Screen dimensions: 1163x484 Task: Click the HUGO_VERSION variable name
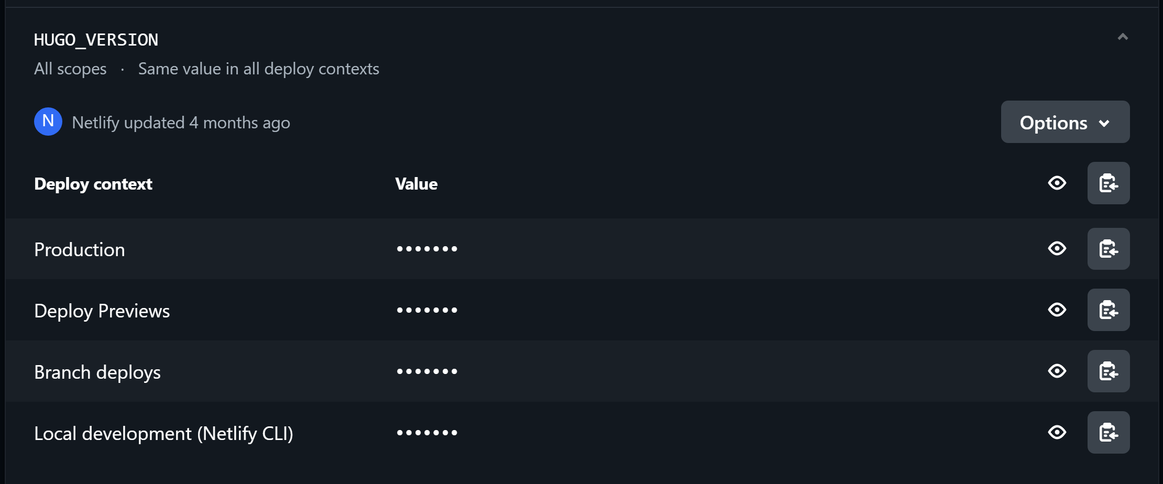[96, 40]
